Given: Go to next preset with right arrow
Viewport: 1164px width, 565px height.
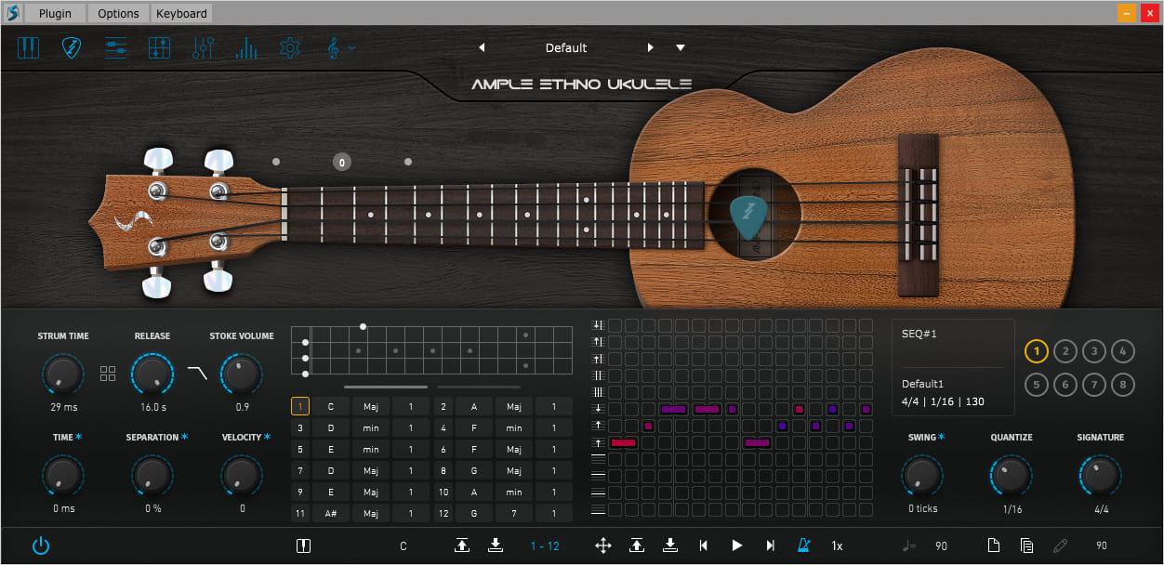Looking at the screenshot, I should point(650,47).
